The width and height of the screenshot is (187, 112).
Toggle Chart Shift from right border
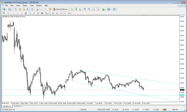pos(98,9)
